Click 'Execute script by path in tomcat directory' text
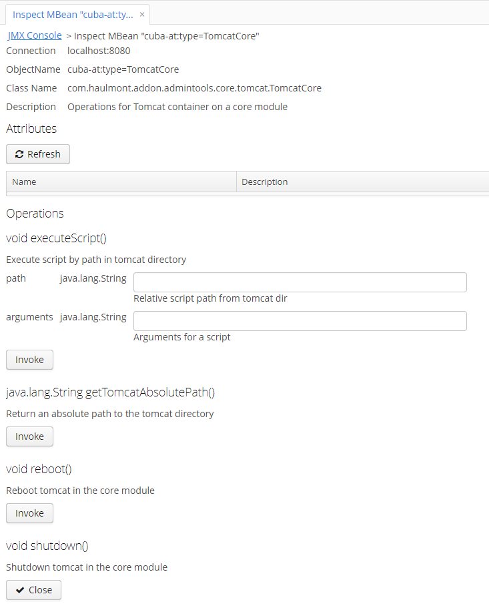This screenshot has width=489, height=606. [x=96, y=260]
